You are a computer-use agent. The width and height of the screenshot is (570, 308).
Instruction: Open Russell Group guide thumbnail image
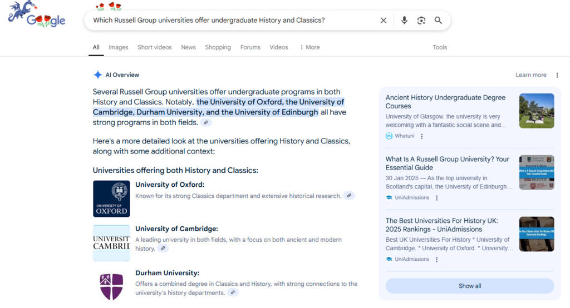pyautogui.click(x=537, y=172)
